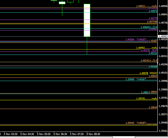
Task: Click the cyan 1.40165 level label
Action: pos(153,66)
